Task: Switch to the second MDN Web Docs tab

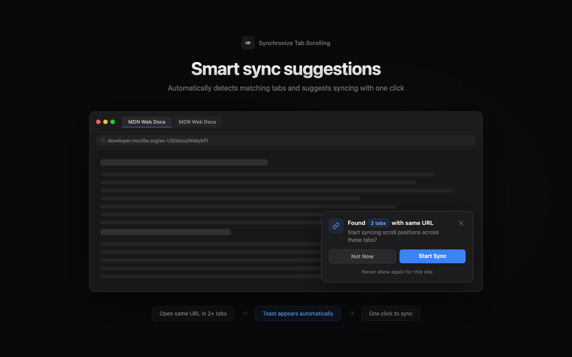Action: point(198,122)
